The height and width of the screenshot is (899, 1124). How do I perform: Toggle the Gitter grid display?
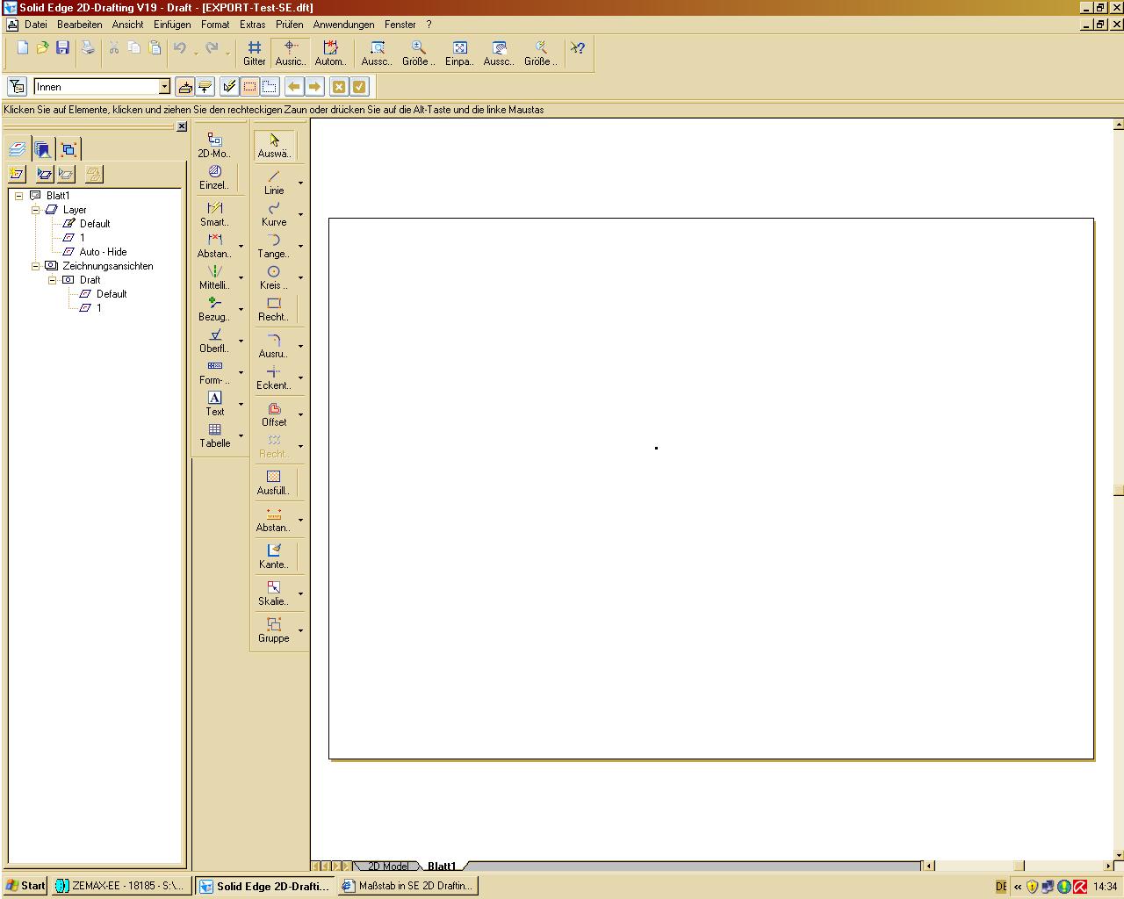(254, 54)
